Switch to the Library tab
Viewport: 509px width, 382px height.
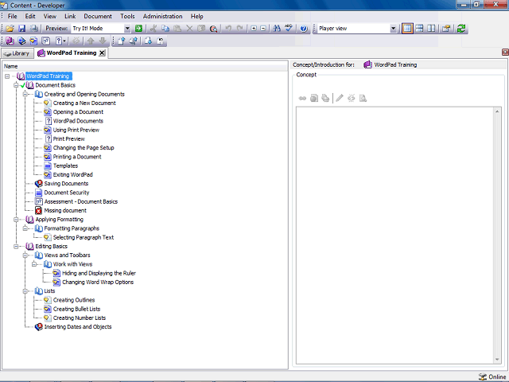pos(17,53)
